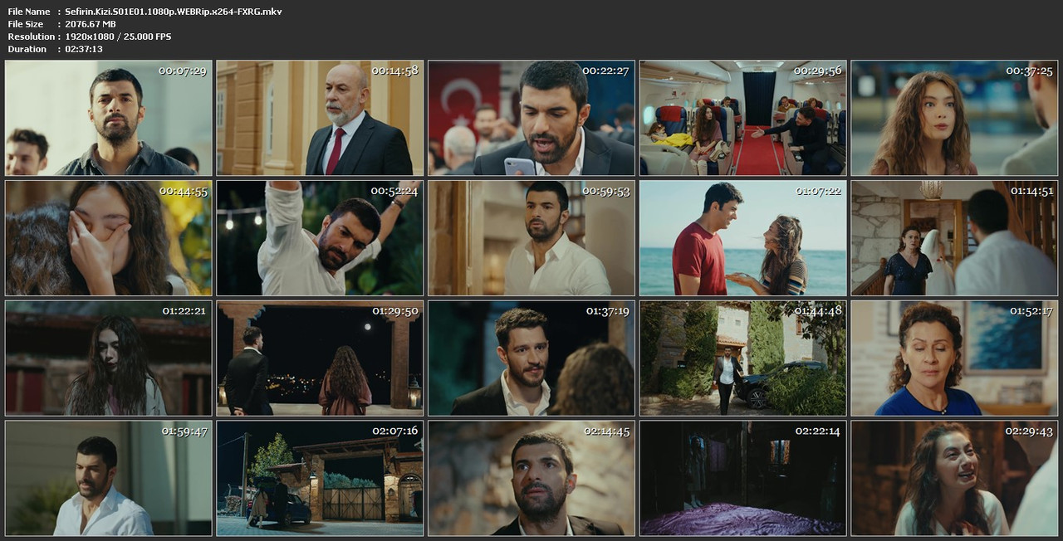Click the File Name label
1063x541 pixels.
point(29,12)
